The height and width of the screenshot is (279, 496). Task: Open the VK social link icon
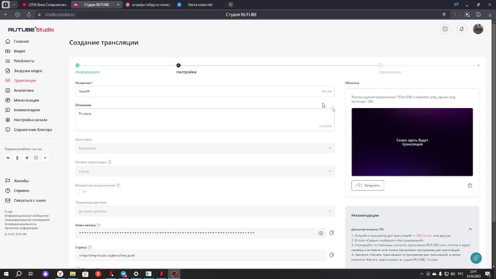click(x=8, y=158)
